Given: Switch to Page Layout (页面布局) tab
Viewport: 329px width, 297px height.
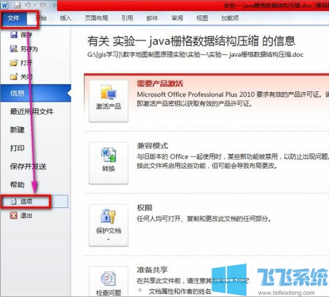Looking at the screenshot, I should tap(96, 19).
